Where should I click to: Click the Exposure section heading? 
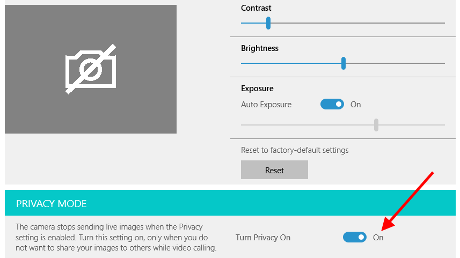[257, 89]
